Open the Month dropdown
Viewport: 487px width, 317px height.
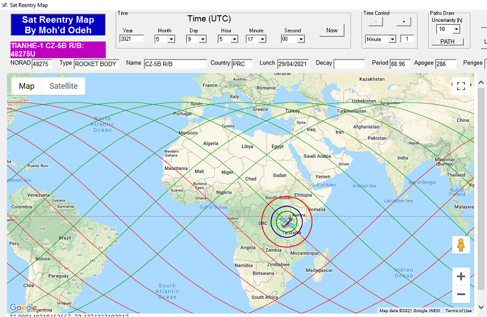(x=172, y=39)
